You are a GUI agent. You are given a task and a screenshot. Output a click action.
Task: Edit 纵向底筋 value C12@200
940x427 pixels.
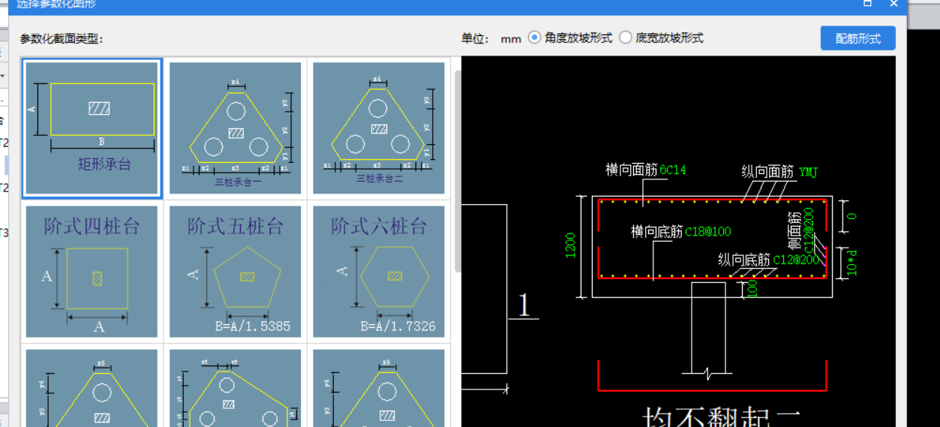point(797,260)
